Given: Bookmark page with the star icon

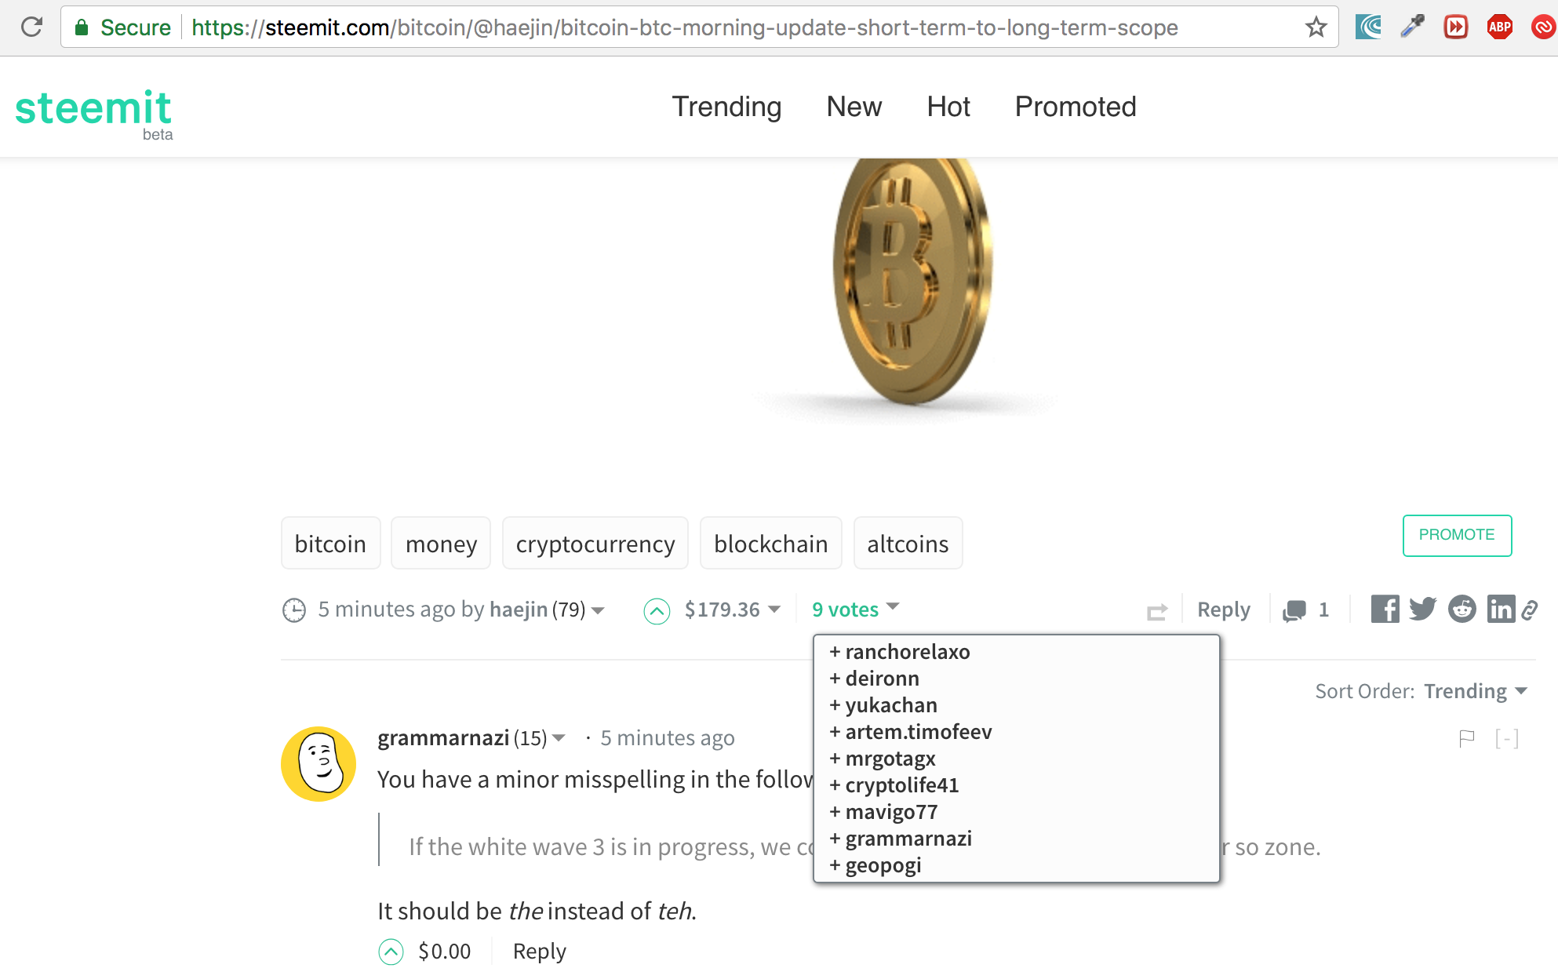Looking at the screenshot, I should coord(1316,27).
